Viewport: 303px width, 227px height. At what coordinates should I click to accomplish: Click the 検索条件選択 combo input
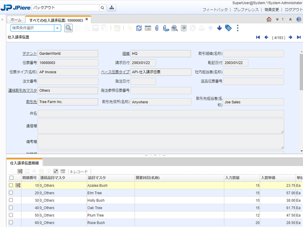pos(32,28)
